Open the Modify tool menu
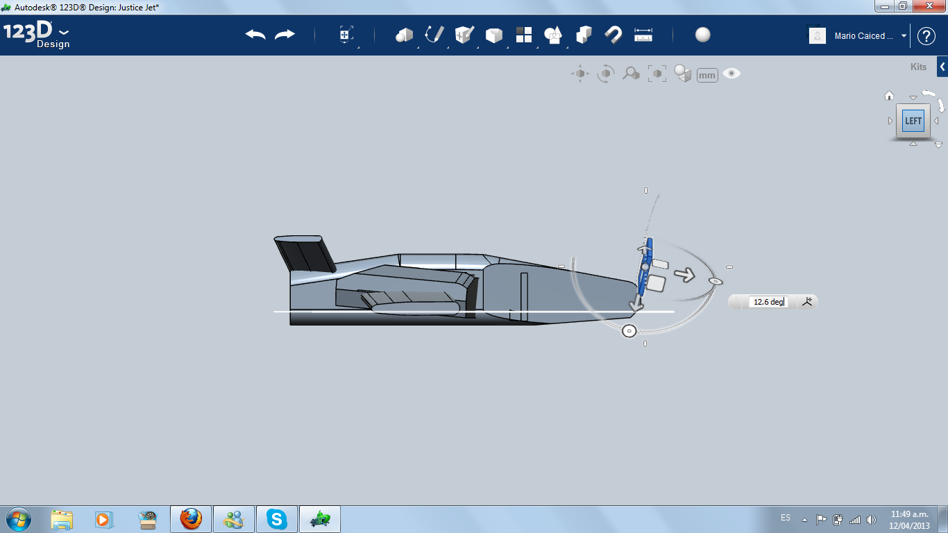Image resolution: width=948 pixels, height=533 pixels. point(494,35)
